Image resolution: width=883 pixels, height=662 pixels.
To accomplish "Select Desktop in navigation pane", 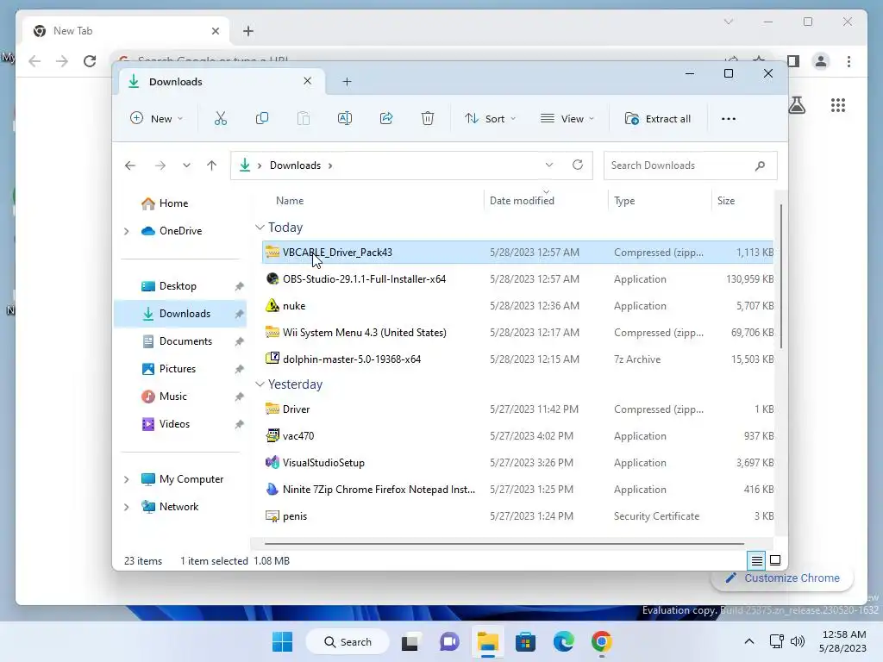I will tap(178, 286).
